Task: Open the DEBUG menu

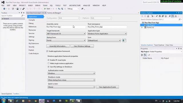Action: (x=38, y=5)
